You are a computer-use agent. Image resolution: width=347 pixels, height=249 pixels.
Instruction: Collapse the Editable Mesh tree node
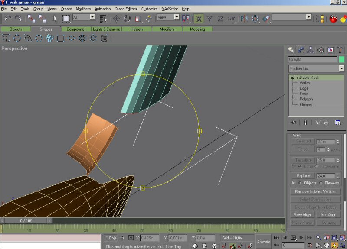(292, 78)
